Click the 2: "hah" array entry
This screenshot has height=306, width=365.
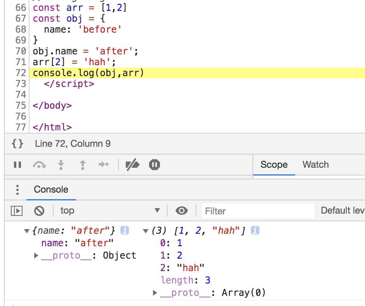point(182,268)
